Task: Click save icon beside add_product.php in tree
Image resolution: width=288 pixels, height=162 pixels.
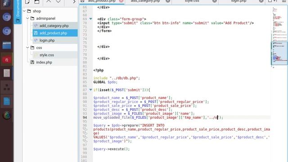Action: [36, 33]
